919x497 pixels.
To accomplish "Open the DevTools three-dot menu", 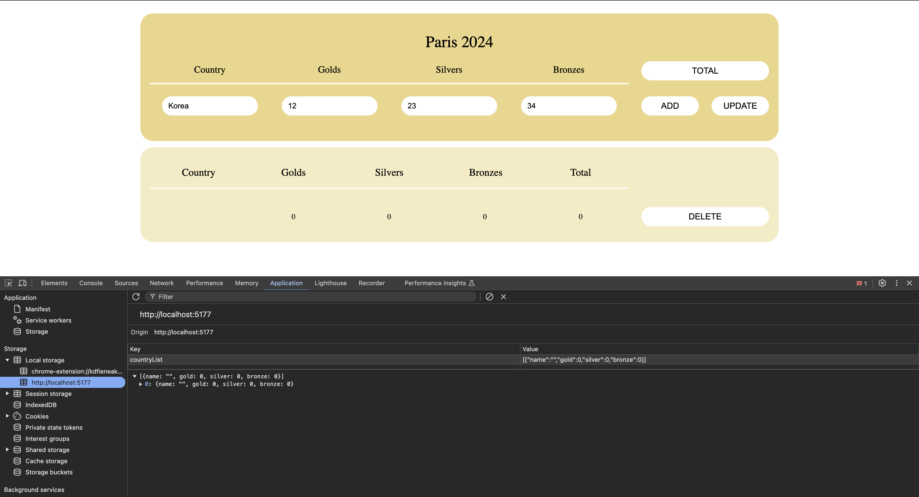I will [x=897, y=283].
